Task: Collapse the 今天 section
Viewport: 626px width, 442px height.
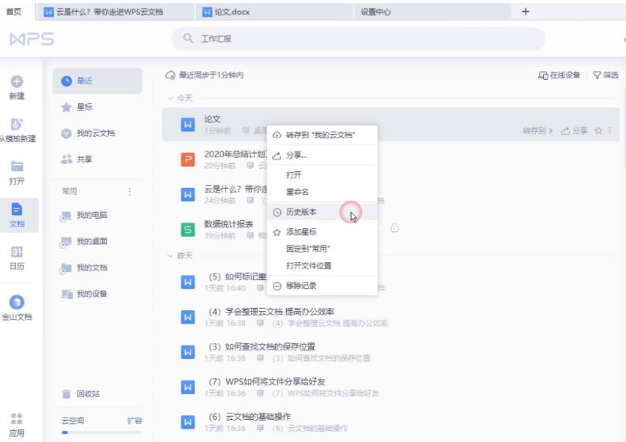Action: (170, 98)
